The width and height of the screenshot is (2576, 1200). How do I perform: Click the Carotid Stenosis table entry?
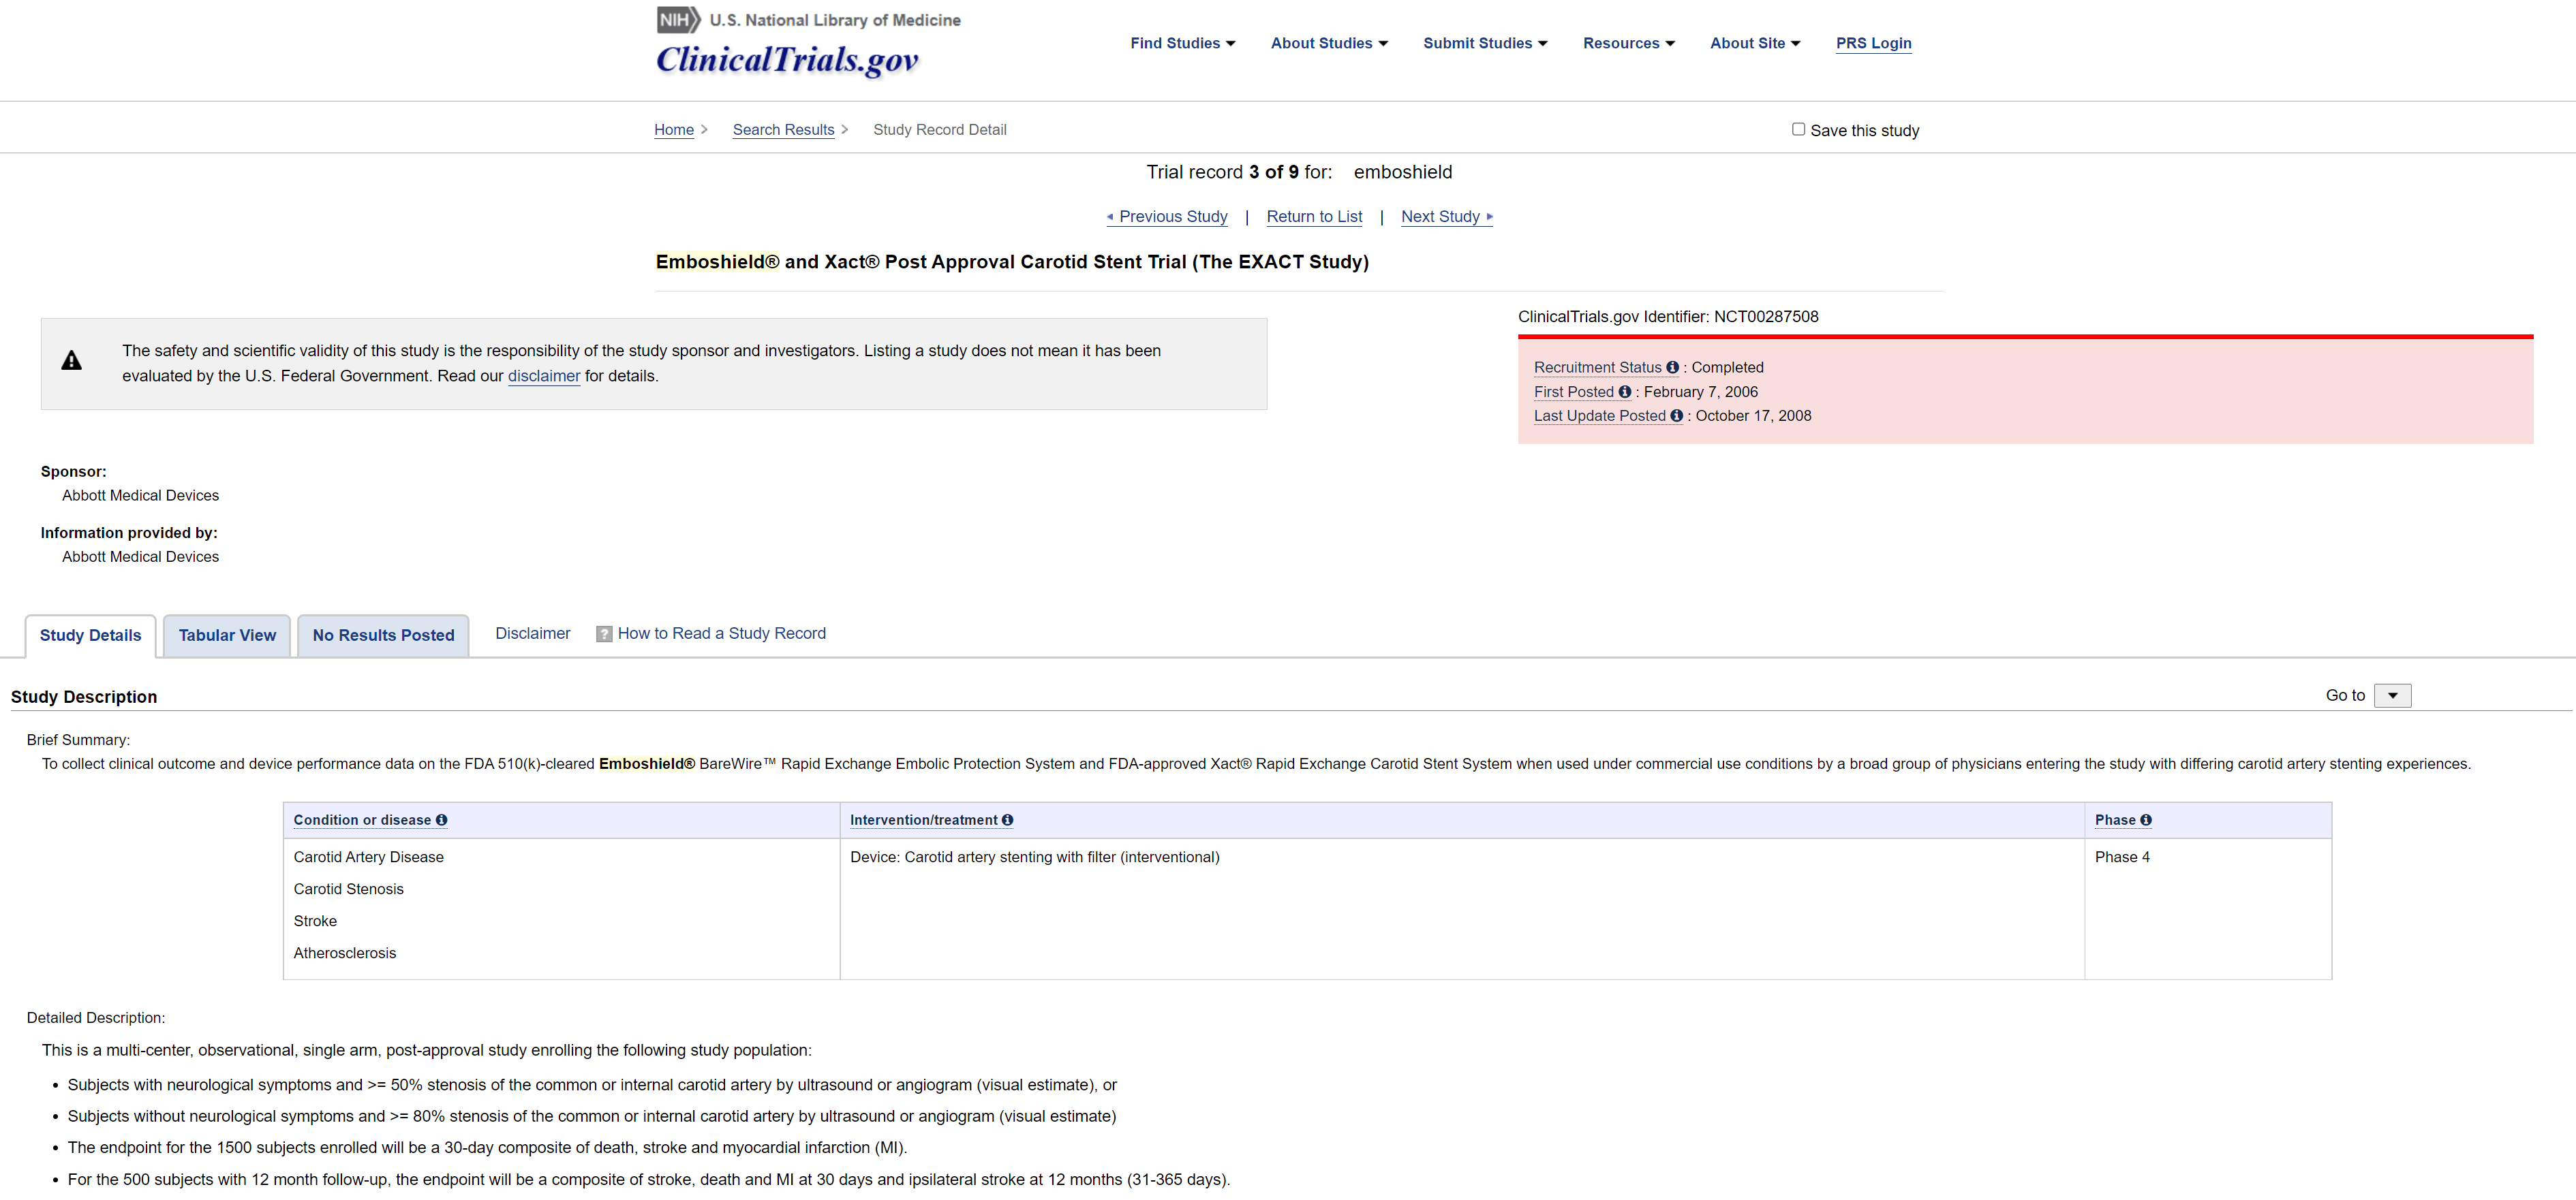(x=349, y=889)
